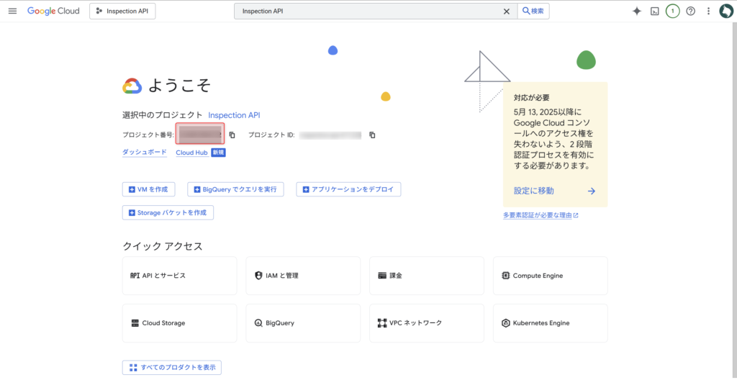Clear the search field with X icon
This screenshot has width=737, height=385.
pos(506,12)
